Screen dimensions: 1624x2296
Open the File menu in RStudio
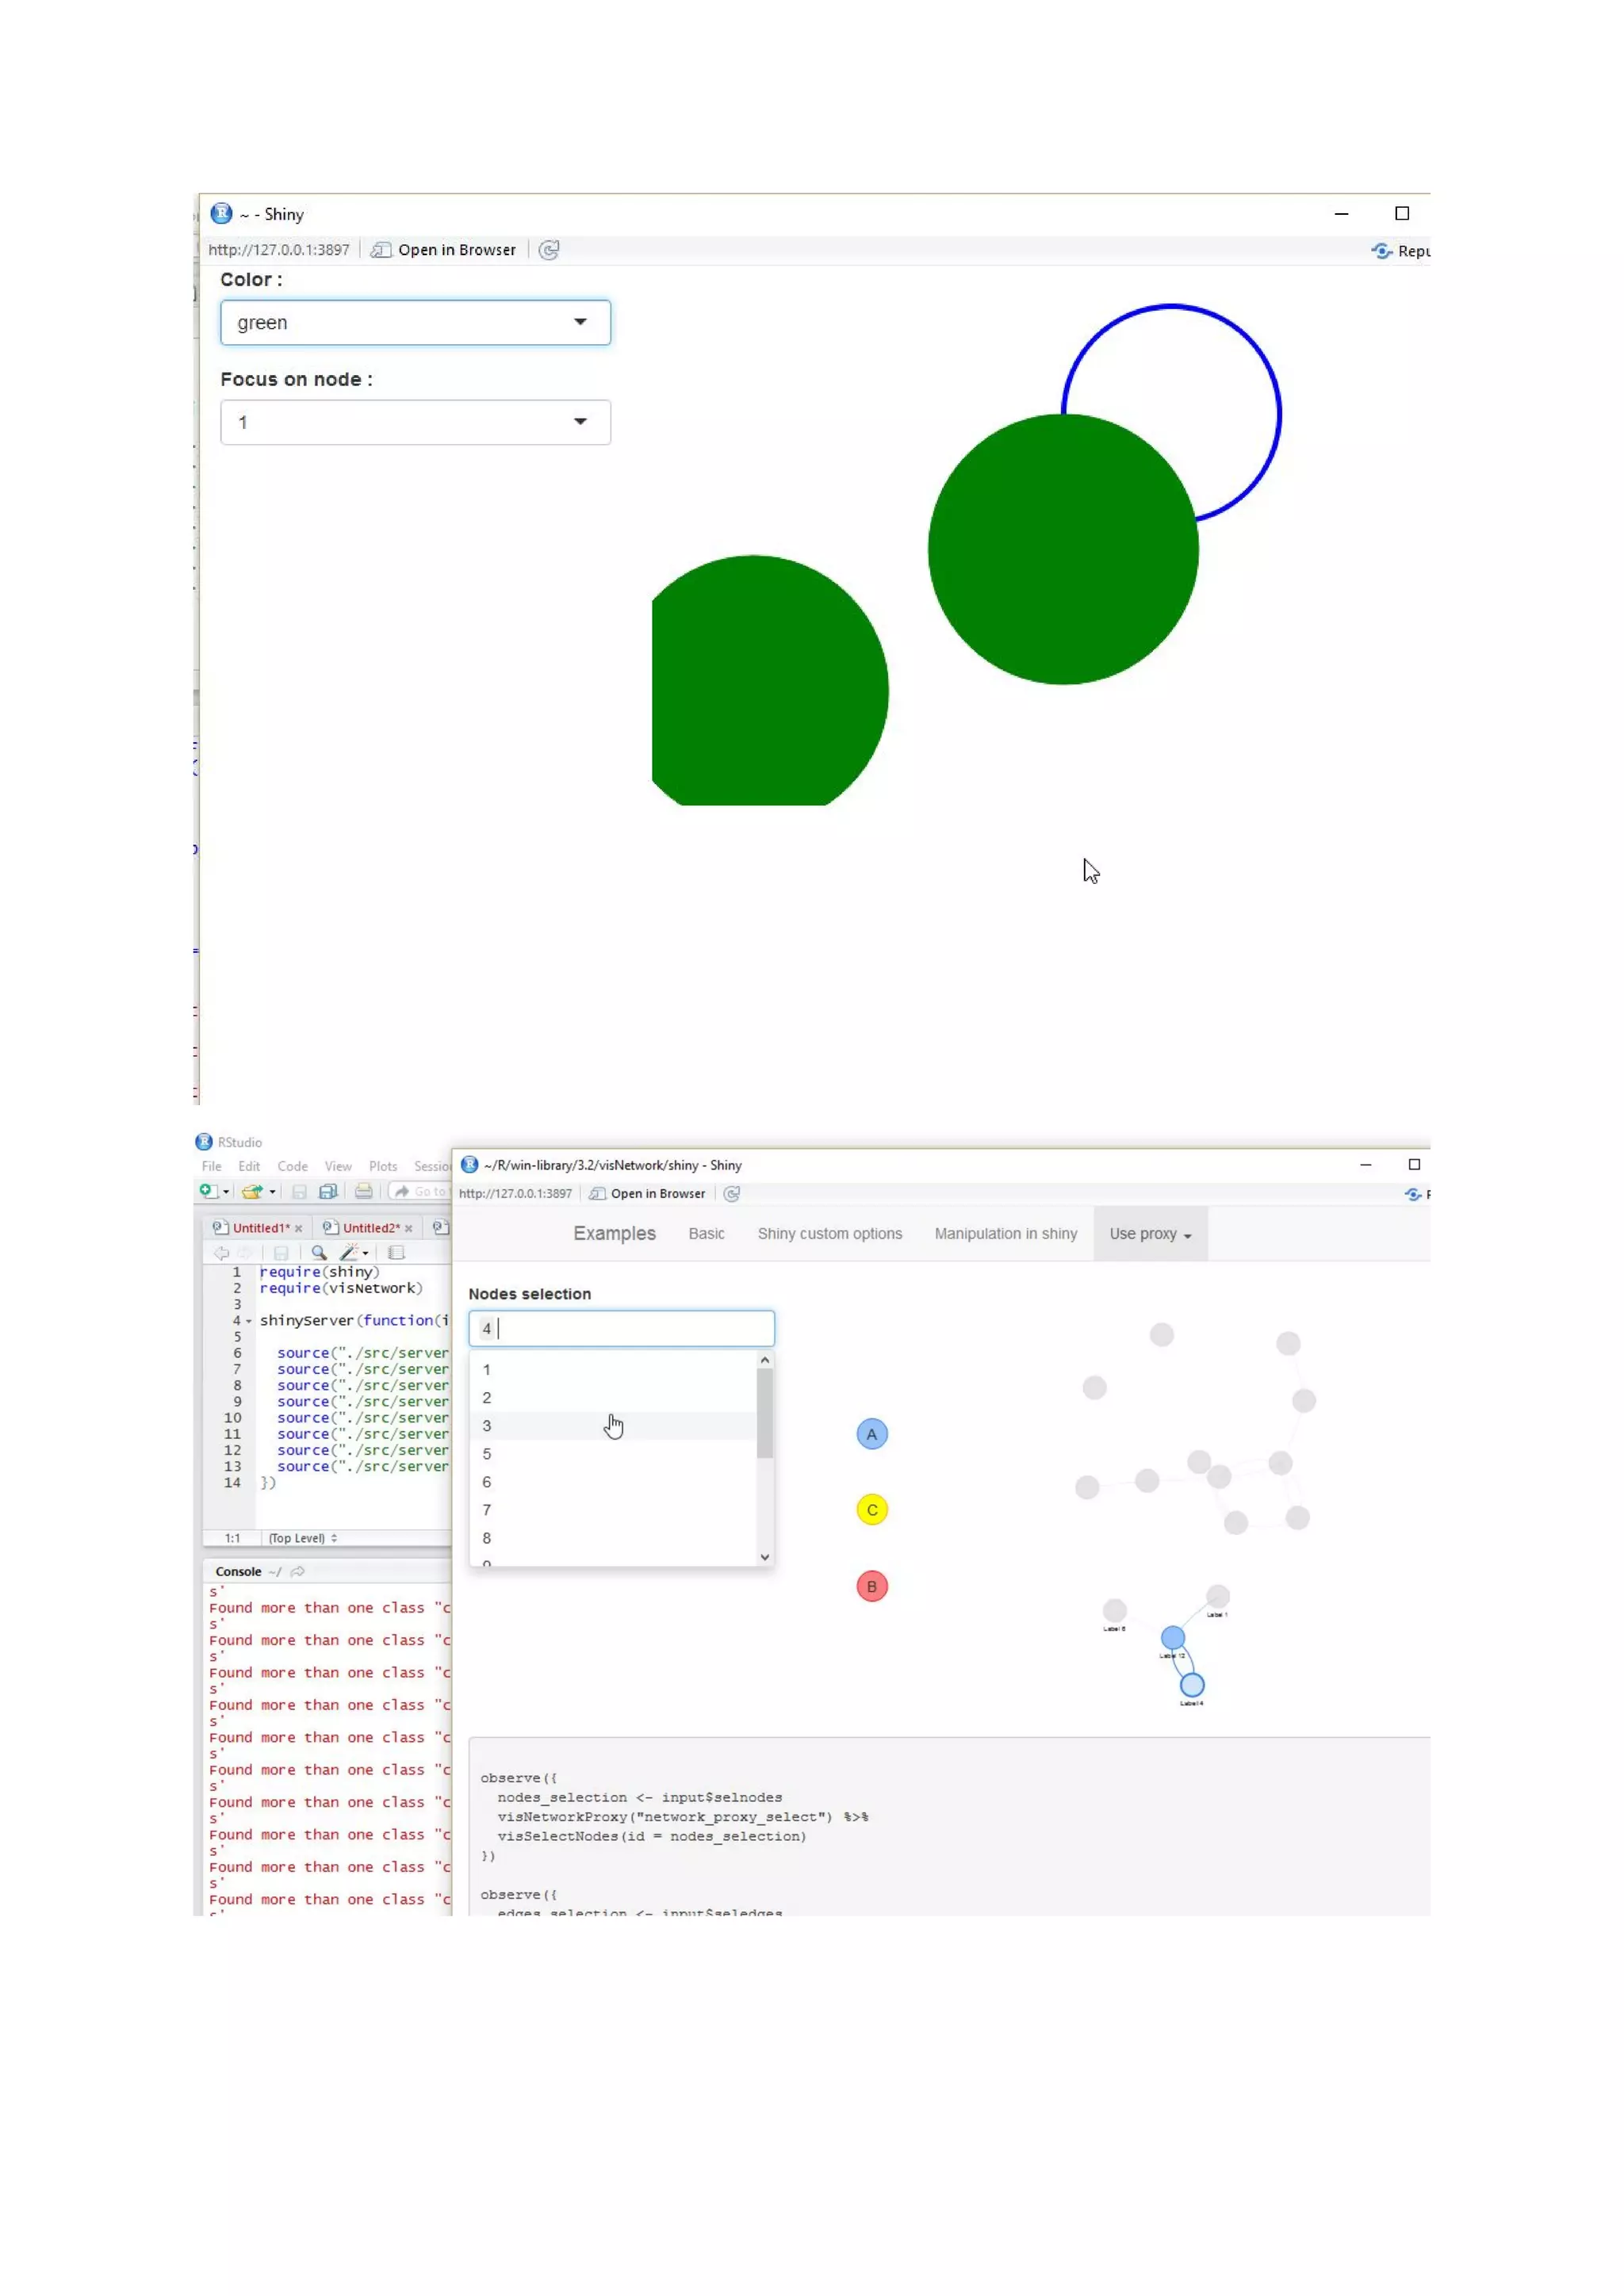click(211, 1166)
